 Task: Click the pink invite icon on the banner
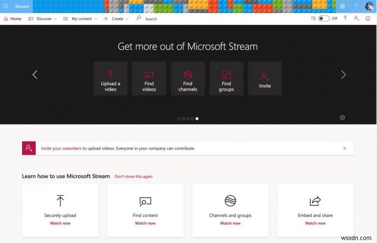pyautogui.click(x=29, y=148)
